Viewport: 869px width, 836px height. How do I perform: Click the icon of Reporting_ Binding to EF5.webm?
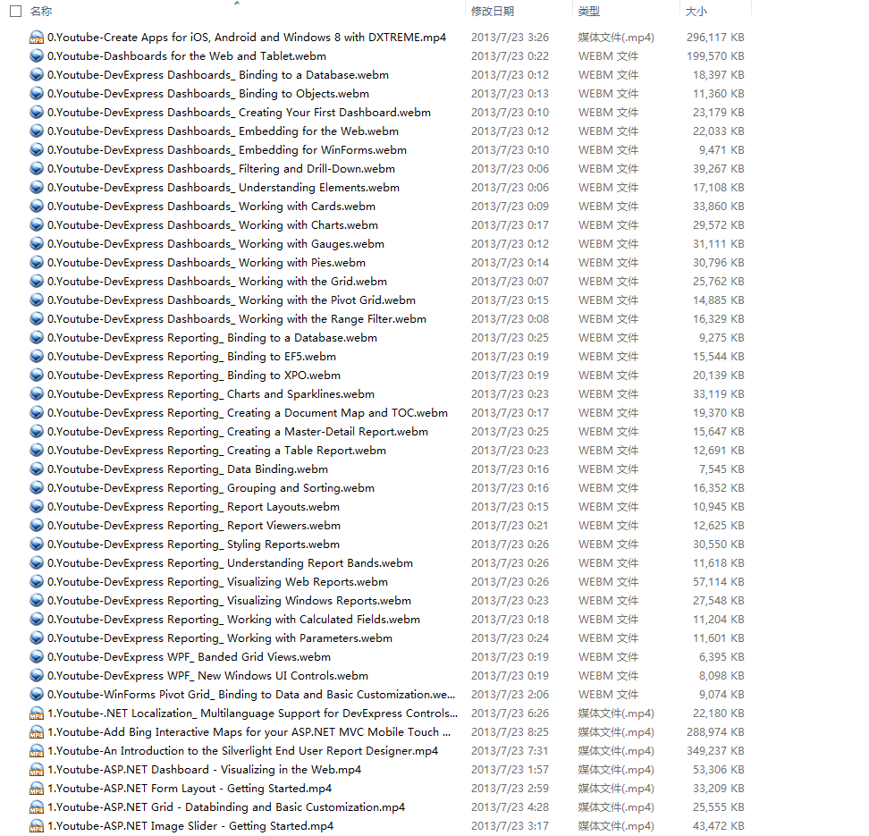pyautogui.click(x=37, y=357)
